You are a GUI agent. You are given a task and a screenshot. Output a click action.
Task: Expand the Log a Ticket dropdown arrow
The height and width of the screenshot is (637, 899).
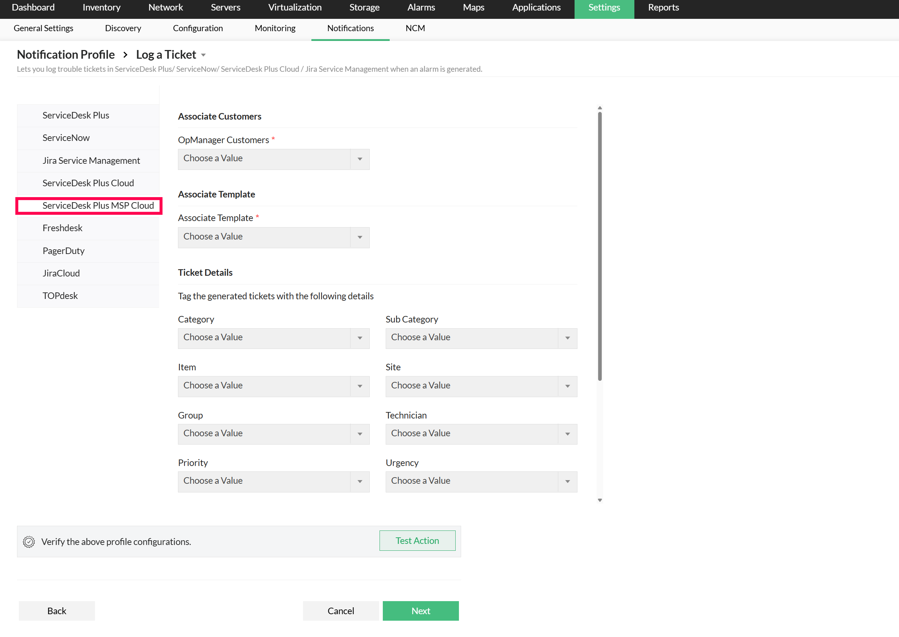203,55
